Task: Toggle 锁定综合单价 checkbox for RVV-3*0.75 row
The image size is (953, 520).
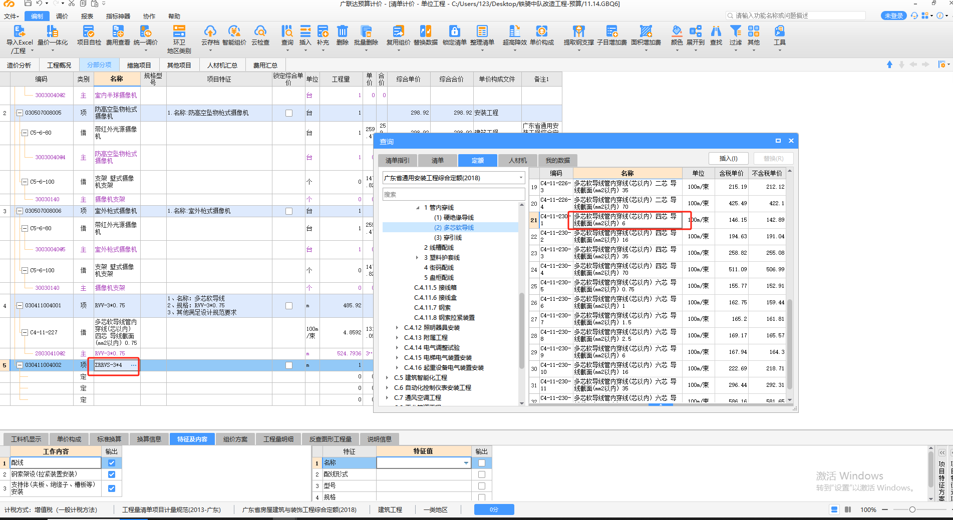Action: click(289, 306)
